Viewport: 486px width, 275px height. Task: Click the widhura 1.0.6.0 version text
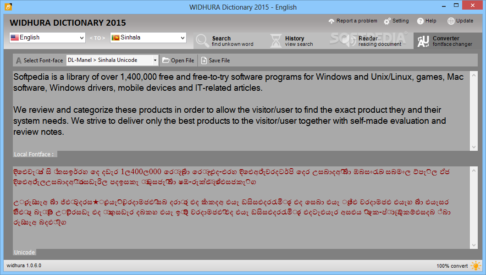coord(24,265)
